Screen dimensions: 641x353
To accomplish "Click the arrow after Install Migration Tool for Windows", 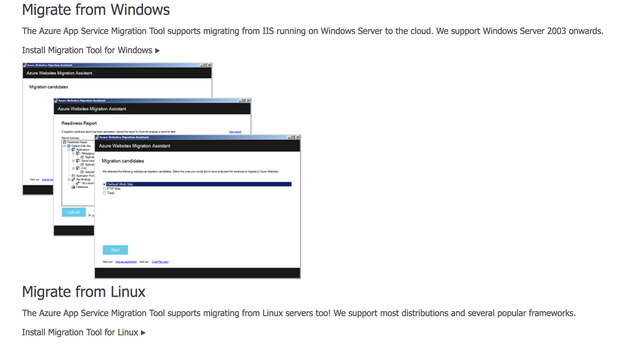I will click(x=157, y=50).
